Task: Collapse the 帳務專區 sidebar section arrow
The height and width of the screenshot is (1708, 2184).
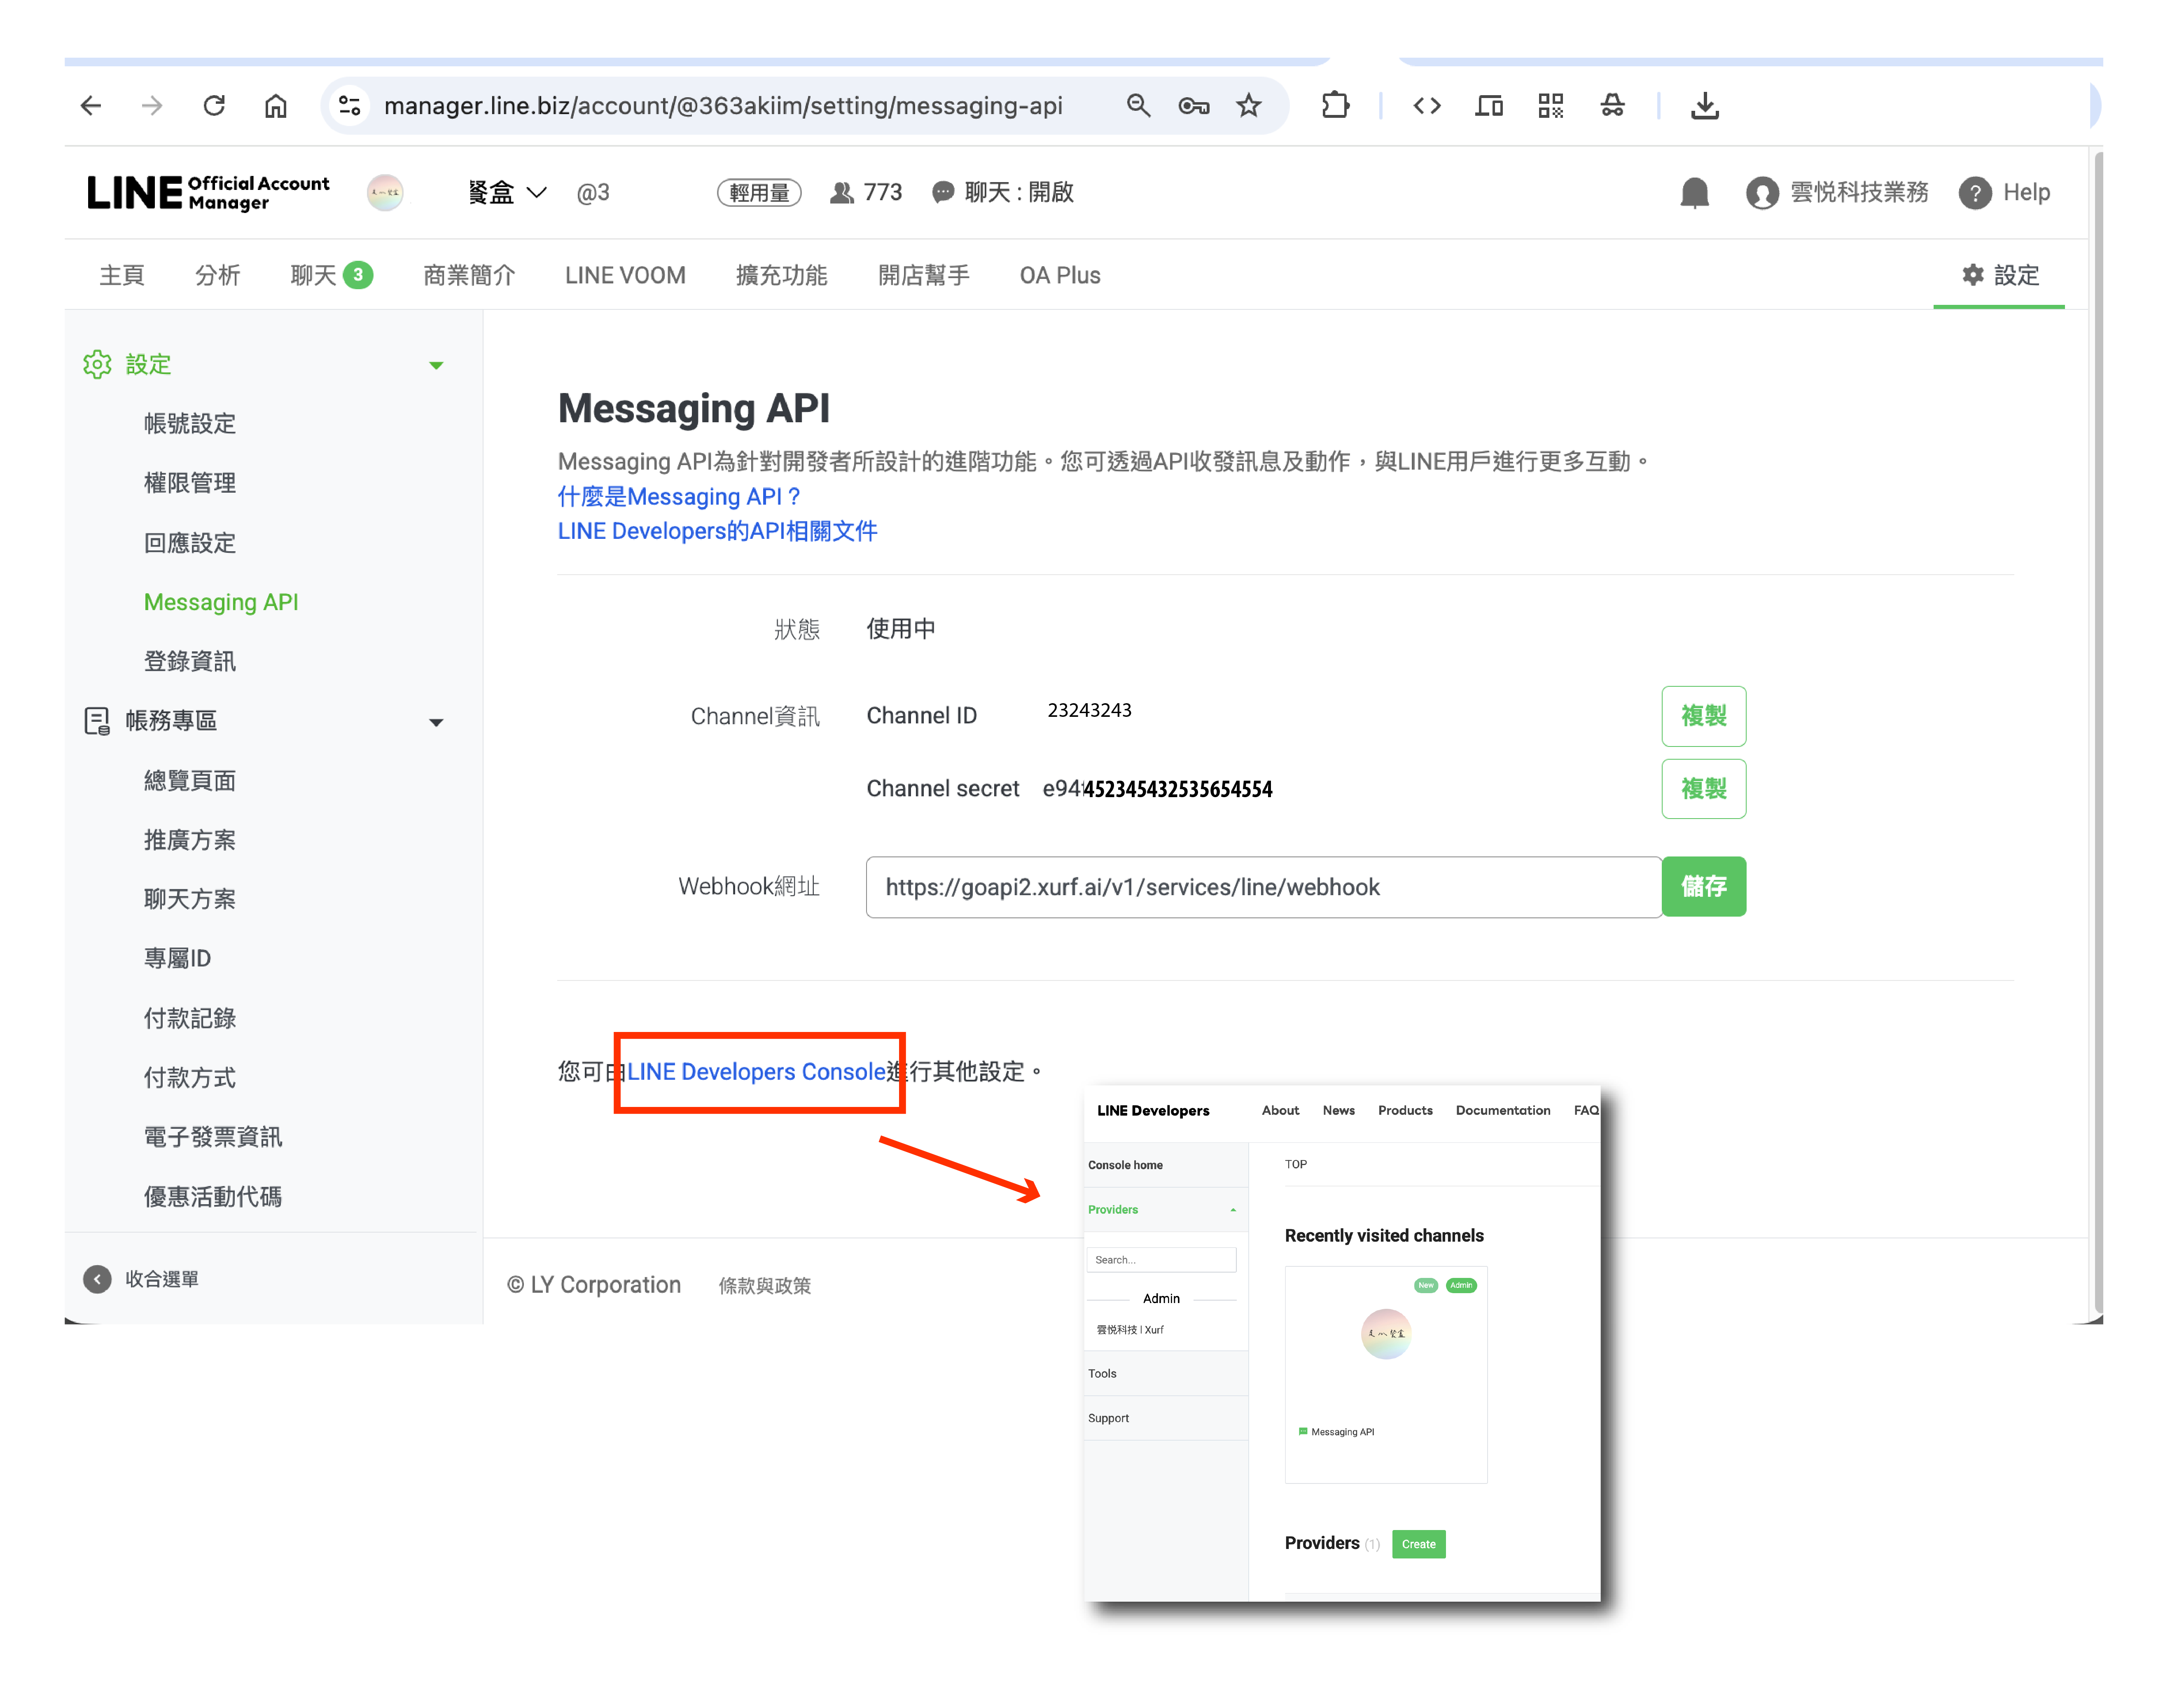Action: (436, 723)
